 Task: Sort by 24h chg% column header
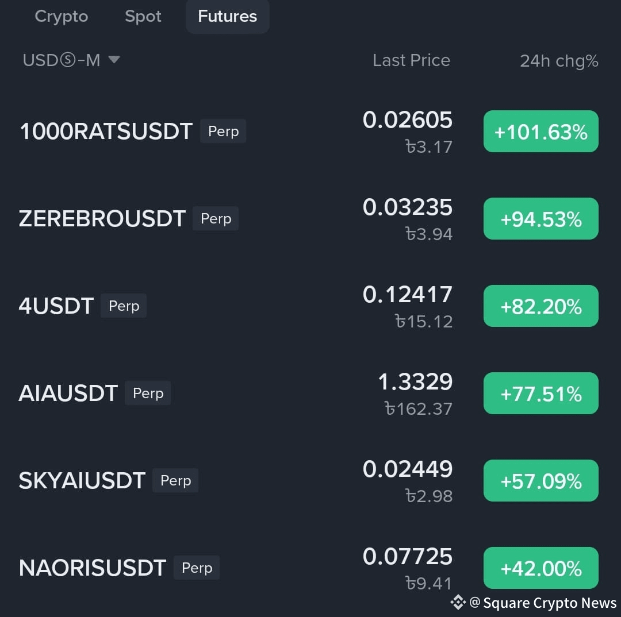[x=559, y=61]
